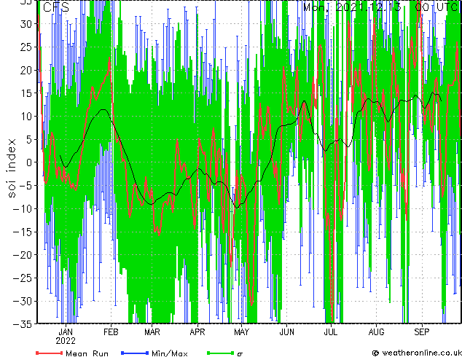
Task: Click the 25 value on y-axis
Action: (26, 47)
